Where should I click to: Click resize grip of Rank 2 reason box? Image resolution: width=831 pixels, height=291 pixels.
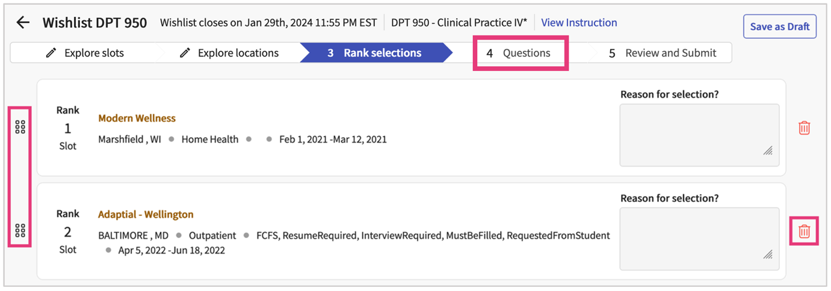(x=768, y=254)
